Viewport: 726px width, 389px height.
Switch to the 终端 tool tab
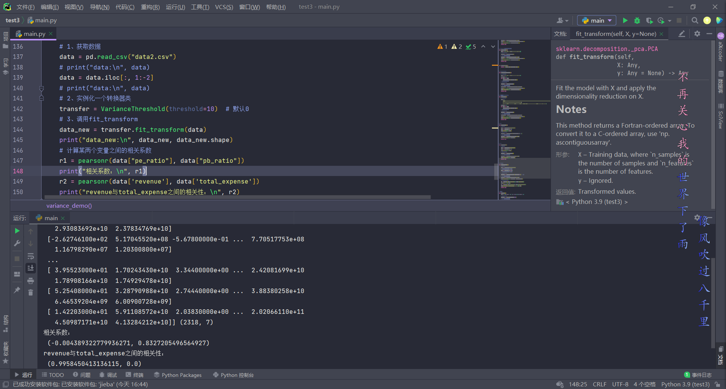(135, 375)
